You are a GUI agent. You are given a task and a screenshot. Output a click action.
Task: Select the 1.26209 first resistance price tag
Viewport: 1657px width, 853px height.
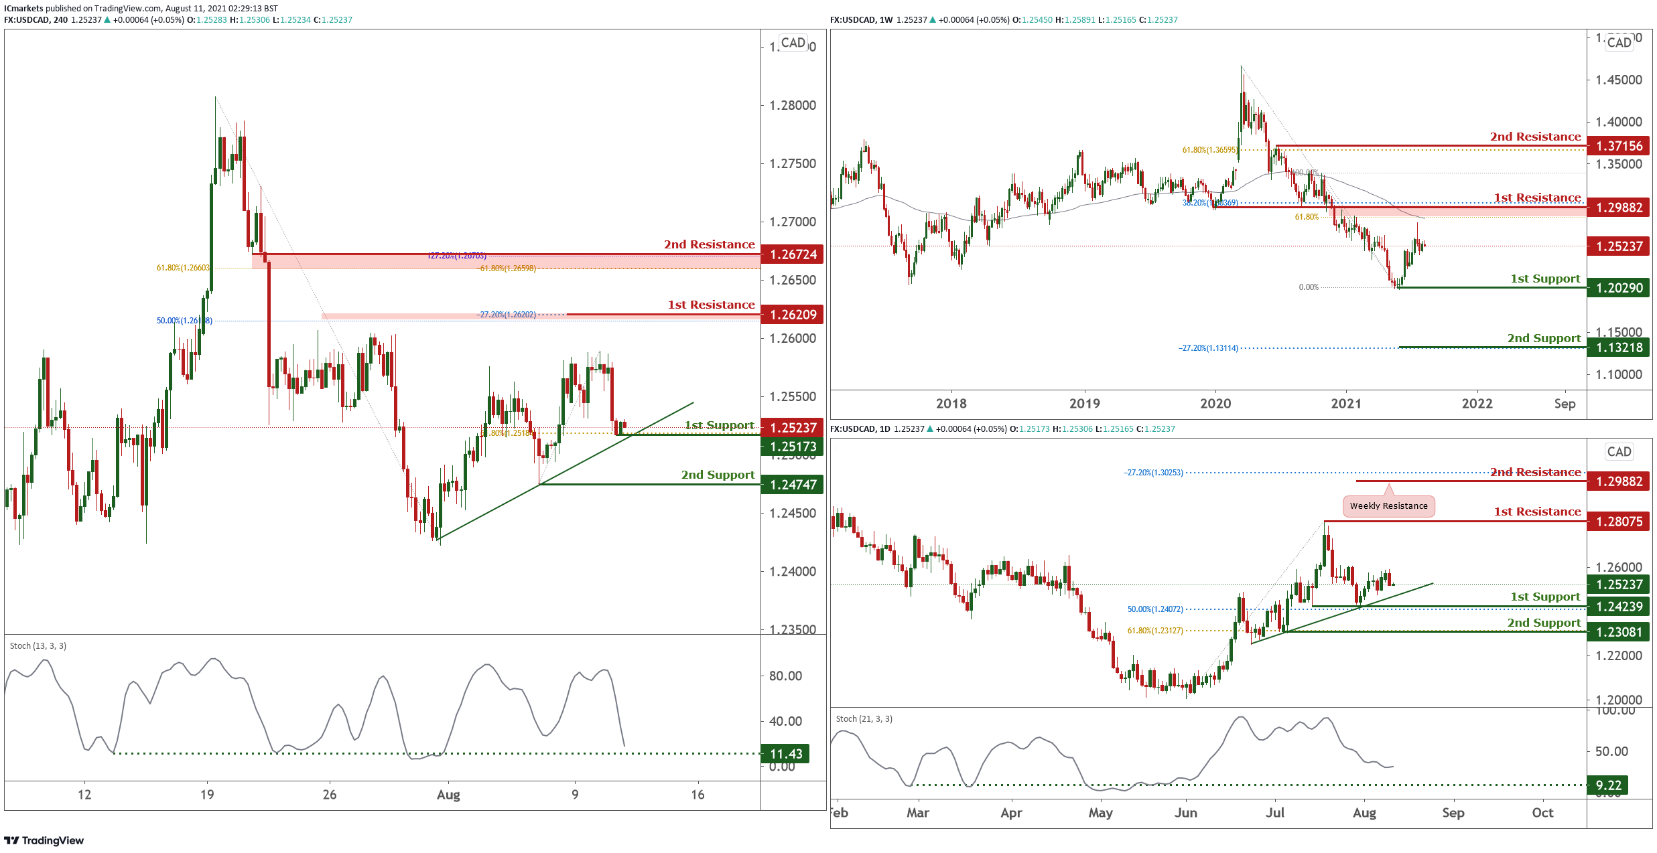click(793, 315)
